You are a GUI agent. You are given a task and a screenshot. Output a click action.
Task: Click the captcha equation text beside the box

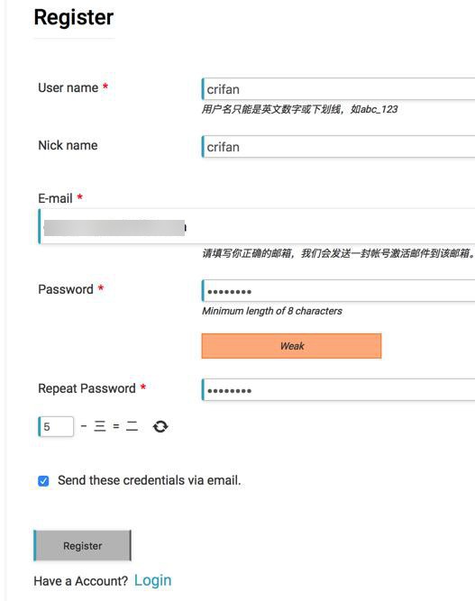click(109, 426)
